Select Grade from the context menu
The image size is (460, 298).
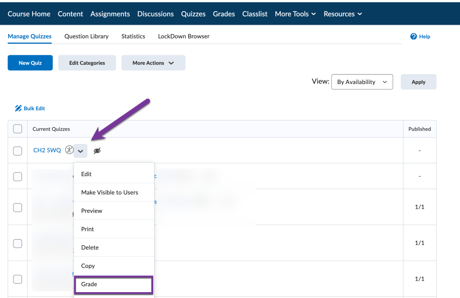coord(89,284)
